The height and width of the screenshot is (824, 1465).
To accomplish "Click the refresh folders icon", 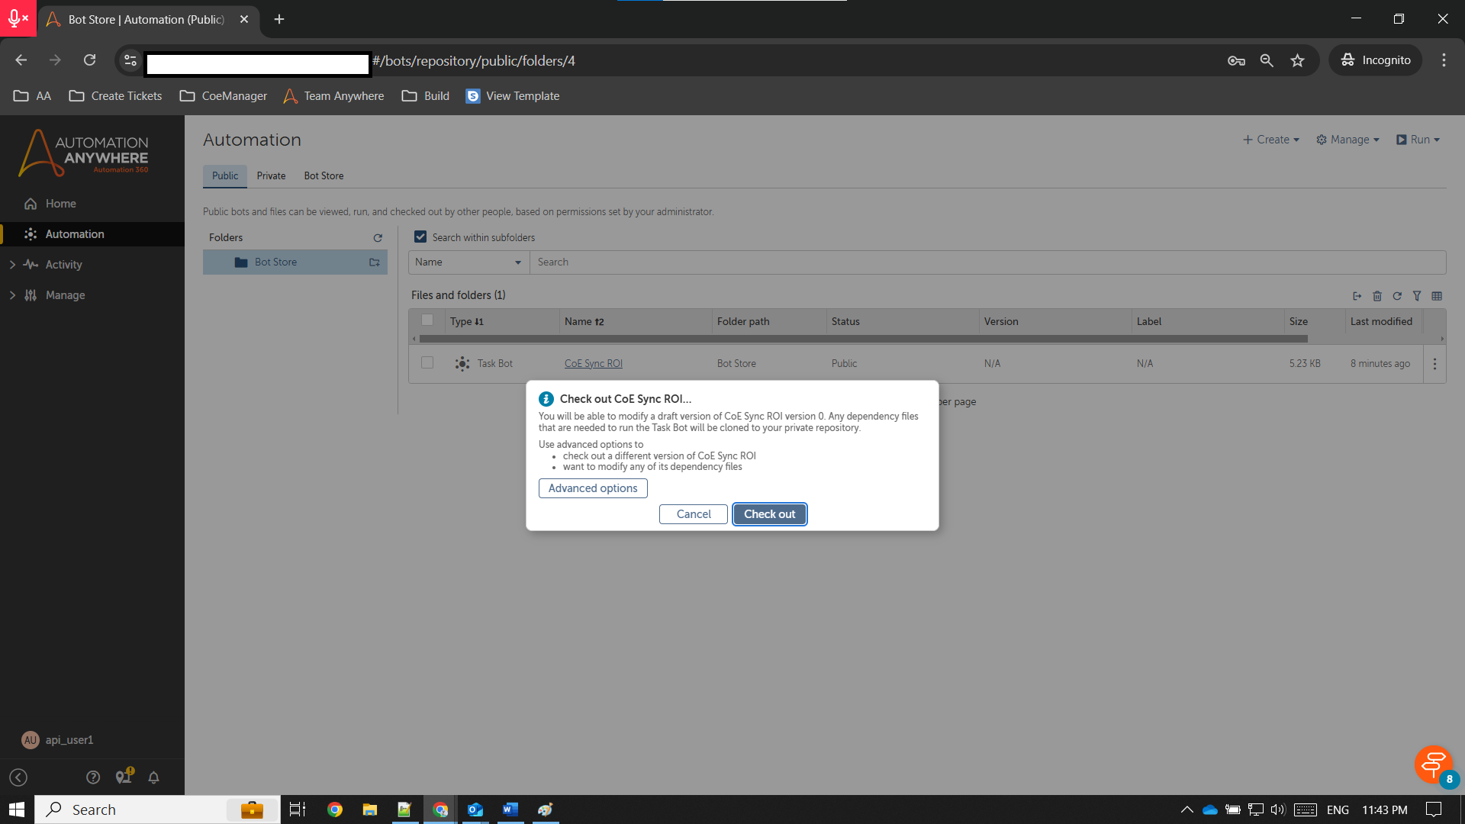I will pyautogui.click(x=378, y=238).
